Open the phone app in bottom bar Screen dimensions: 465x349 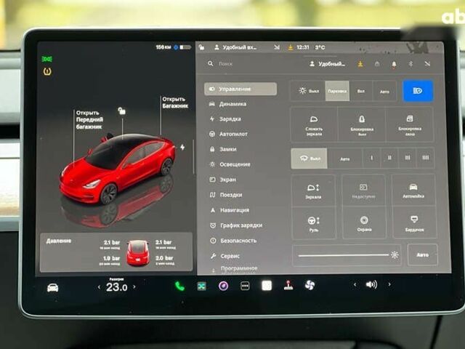point(179,286)
